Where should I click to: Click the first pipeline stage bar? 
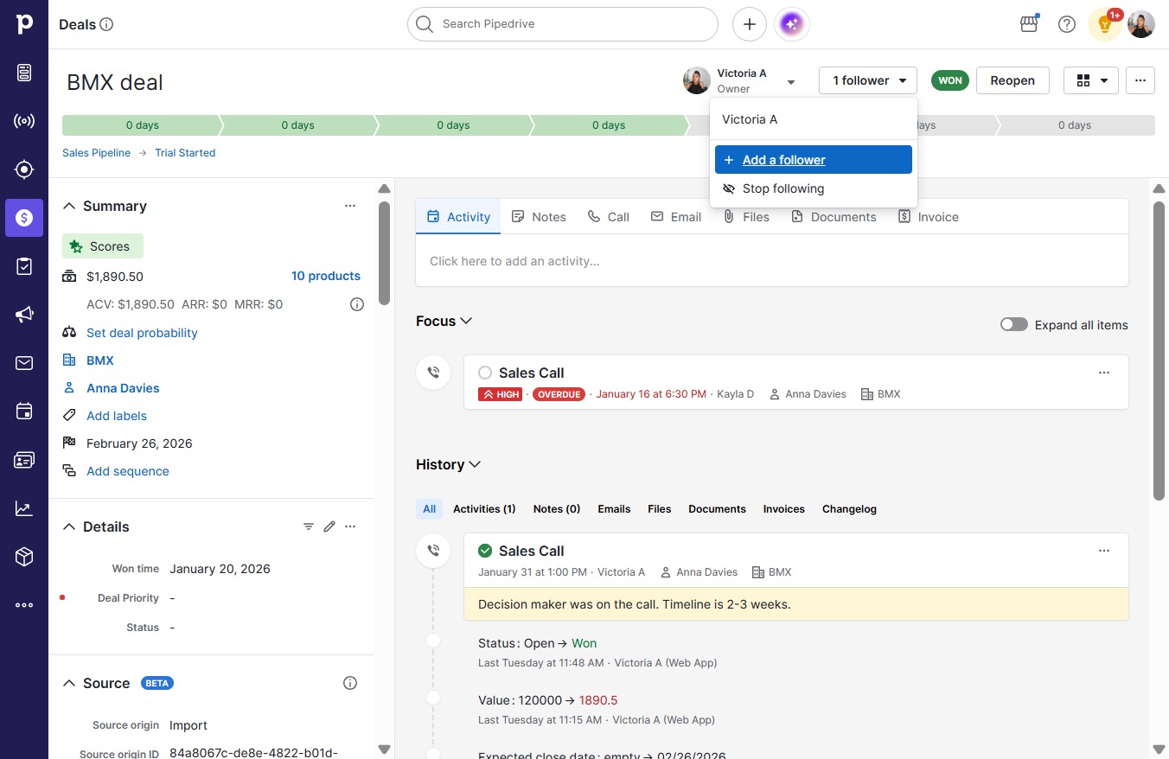pyautogui.click(x=142, y=125)
